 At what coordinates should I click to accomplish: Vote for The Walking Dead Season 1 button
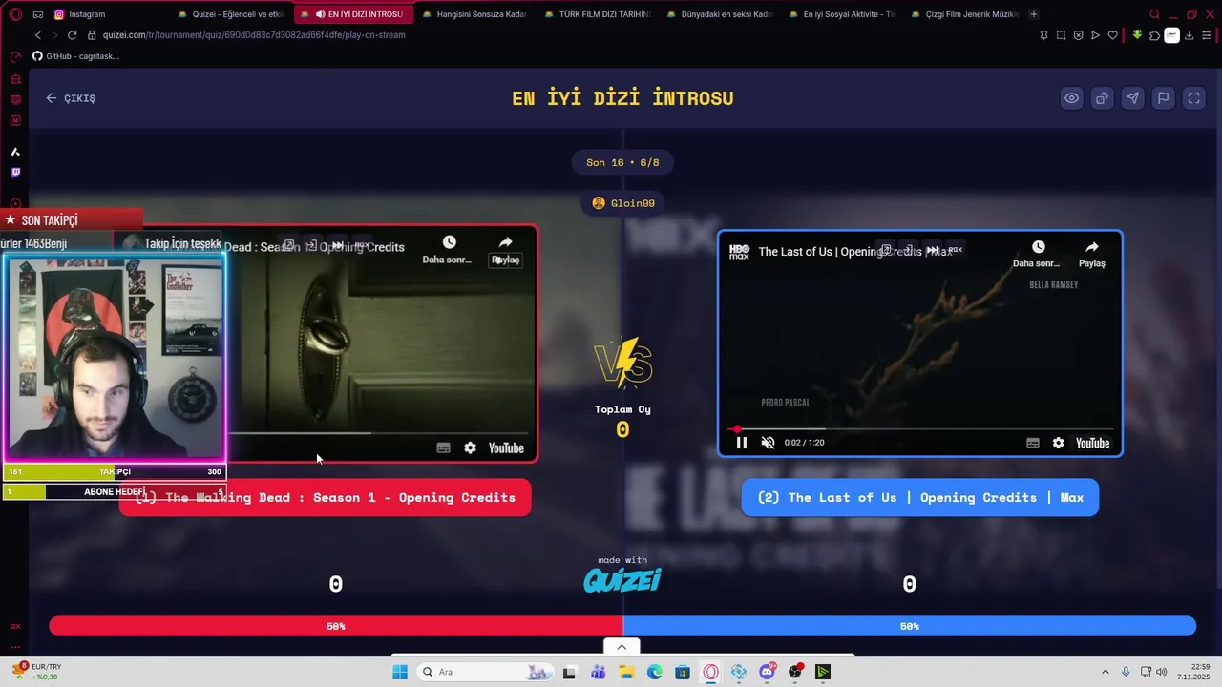pyautogui.click(x=325, y=497)
